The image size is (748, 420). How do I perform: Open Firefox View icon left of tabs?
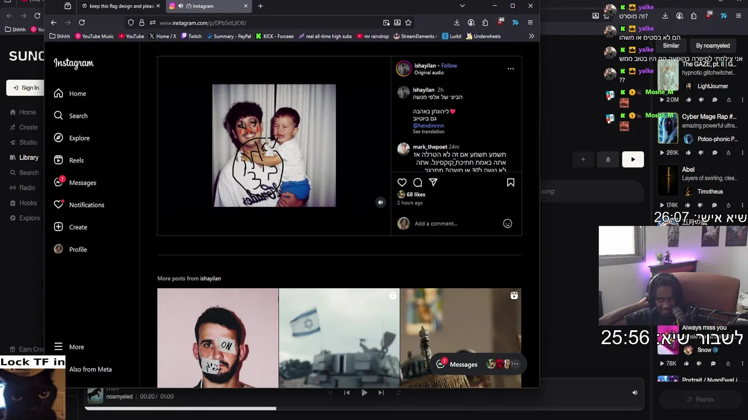click(x=68, y=6)
